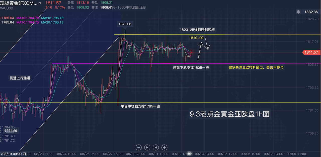The width and height of the screenshot is (321, 157).
Task: Select the cyan MA20:1786.18 indicator label
Action: tap(52, 18)
